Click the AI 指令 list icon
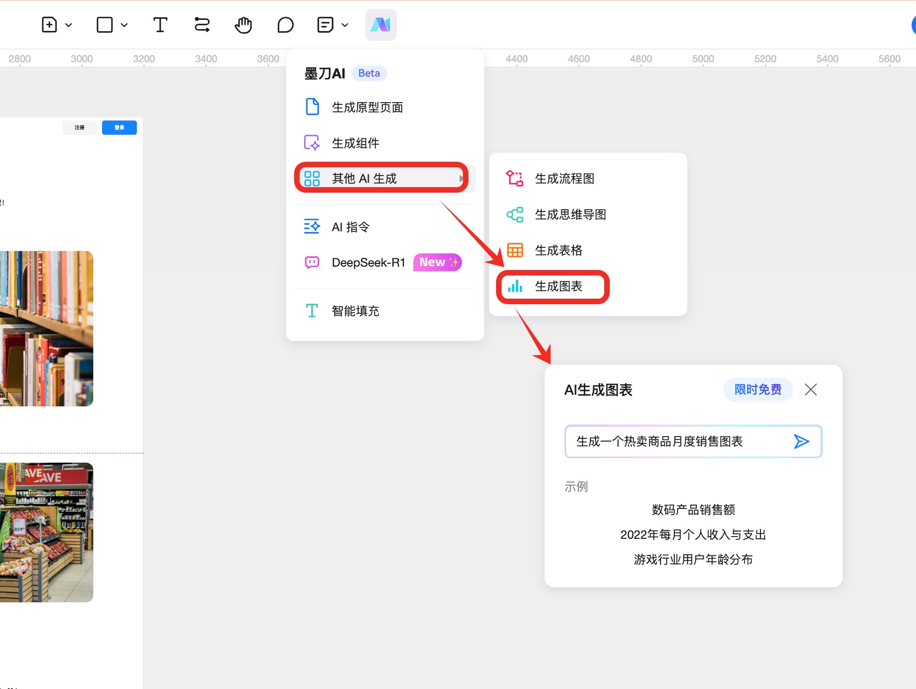 (312, 226)
